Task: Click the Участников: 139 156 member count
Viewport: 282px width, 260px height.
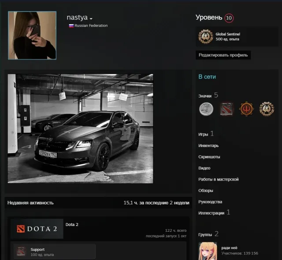Action: [x=240, y=253]
